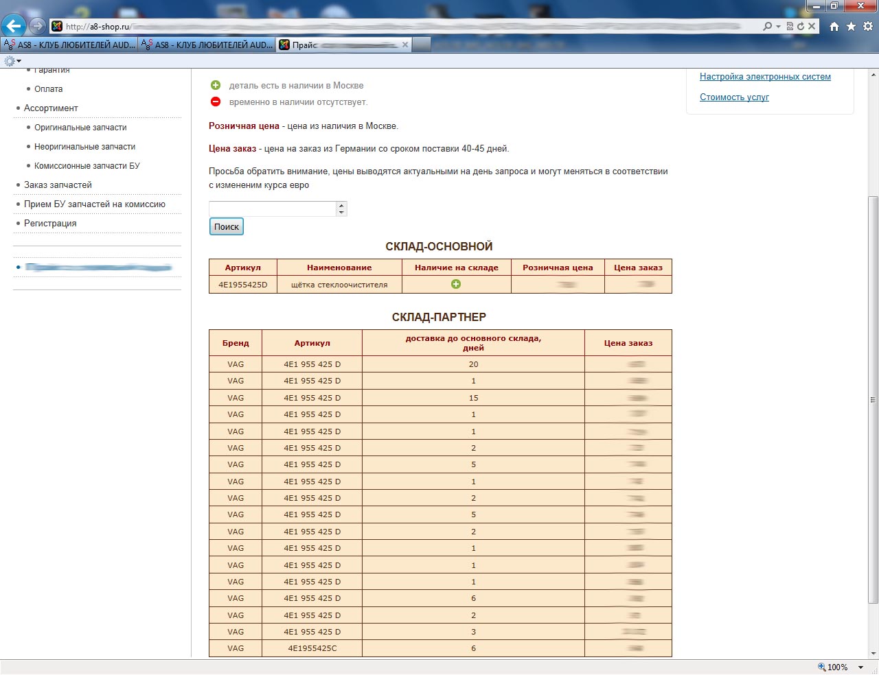This screenshot has width=879, height=675.
Task: Open the small gear toolbar dropdown below tabs
Action: [x=12, y=61]
